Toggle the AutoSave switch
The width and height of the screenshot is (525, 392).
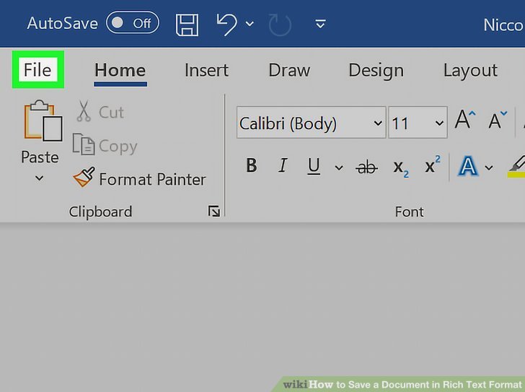click(133, 23)
